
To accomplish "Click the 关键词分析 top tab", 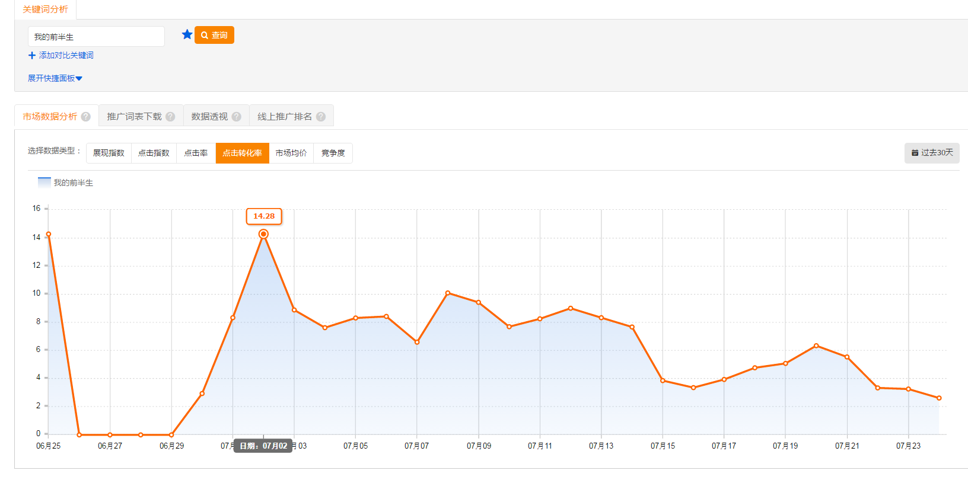I will (45, 9).
